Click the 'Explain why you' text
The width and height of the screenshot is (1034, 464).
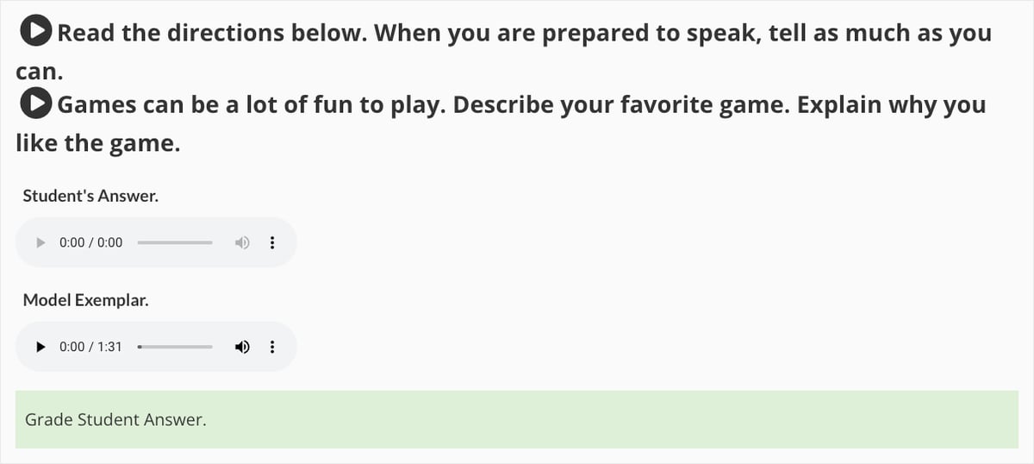pyautogui.click(x=891, y=105)
